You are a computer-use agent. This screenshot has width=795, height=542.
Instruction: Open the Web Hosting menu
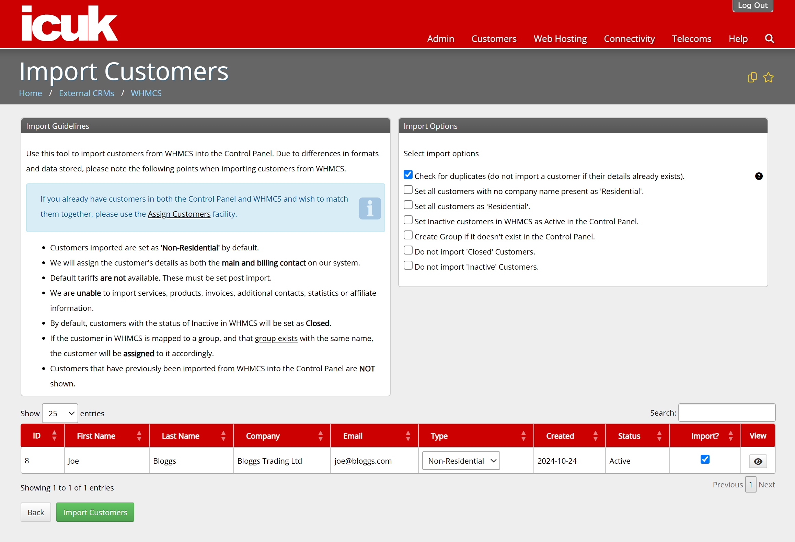pyautogui.click(x=560, y=39)
